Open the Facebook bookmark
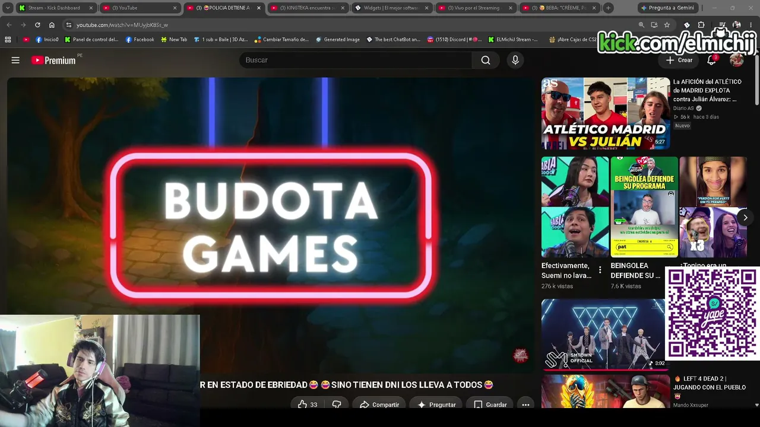 click(140, 40)
